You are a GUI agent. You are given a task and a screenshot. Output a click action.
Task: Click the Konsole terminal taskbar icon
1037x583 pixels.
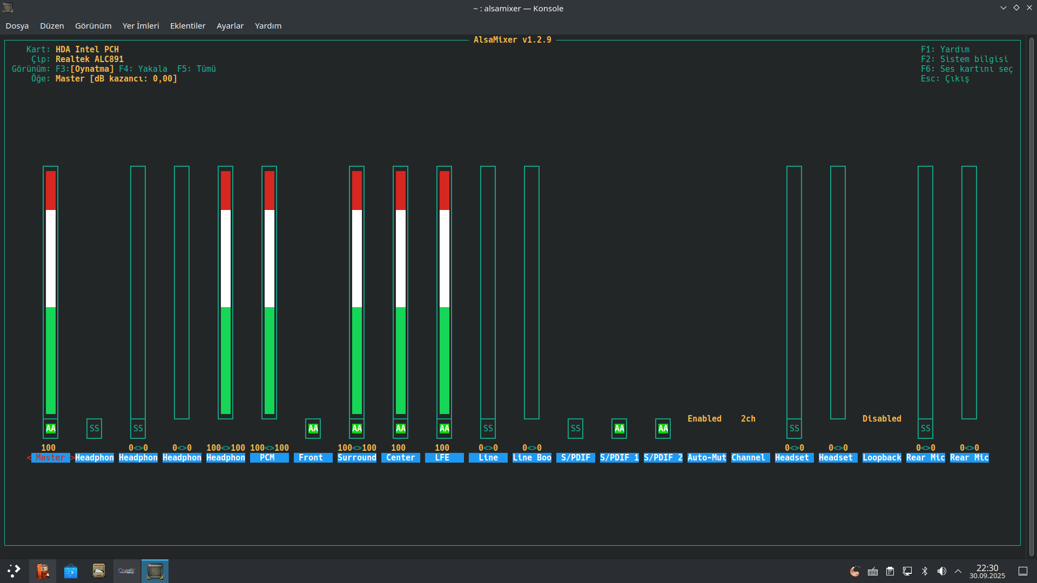pyautogui.click(x=155, y=571)
